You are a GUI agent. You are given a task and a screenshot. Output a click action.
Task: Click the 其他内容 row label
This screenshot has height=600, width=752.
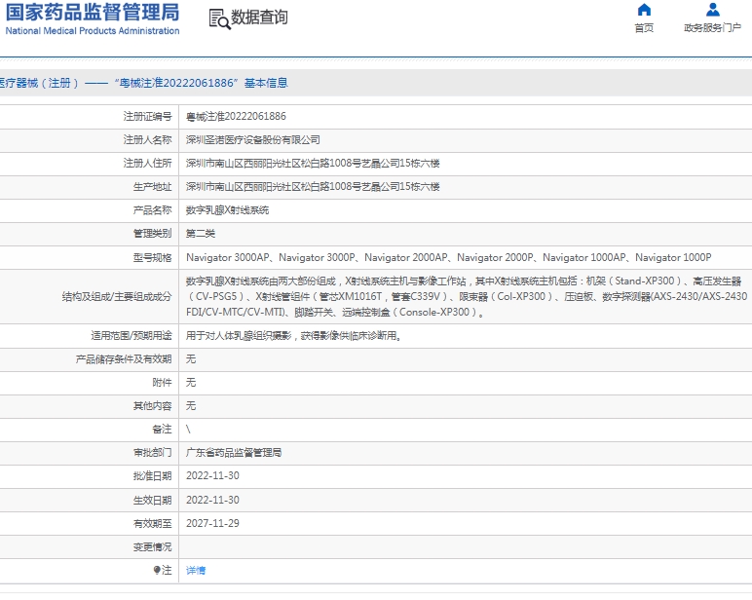pos(152,406)
